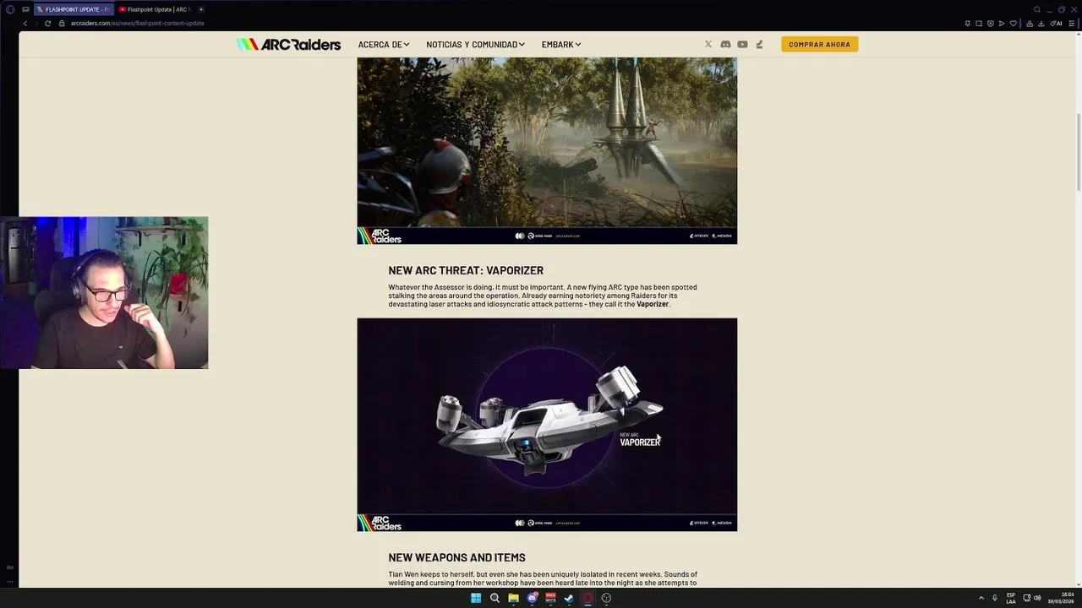Click the microphone tray icon
This screenshot has height=608, width=1082.
[995, 598]
